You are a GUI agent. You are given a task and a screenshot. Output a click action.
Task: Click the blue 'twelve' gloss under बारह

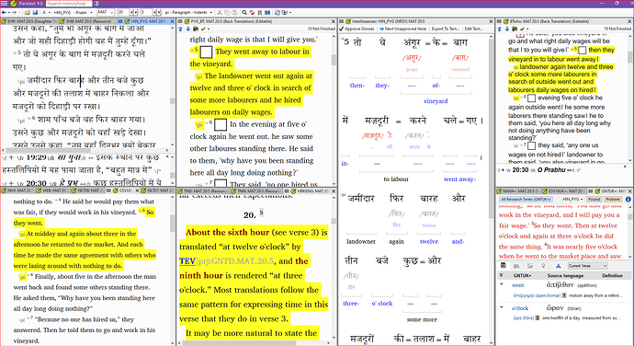click(429, 241)
